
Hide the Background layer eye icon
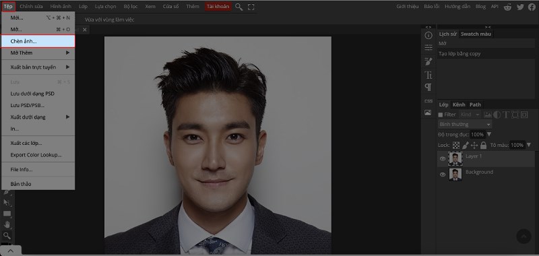click(x=443, y=174)
